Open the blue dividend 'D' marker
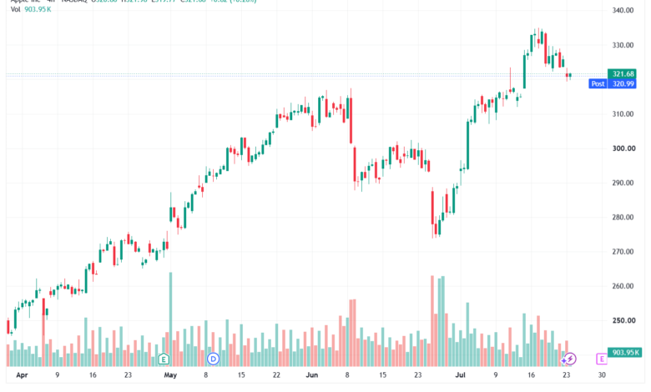 [213, 359]
